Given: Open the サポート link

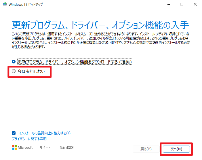Looking at the screenshot, I should point(45,148).
